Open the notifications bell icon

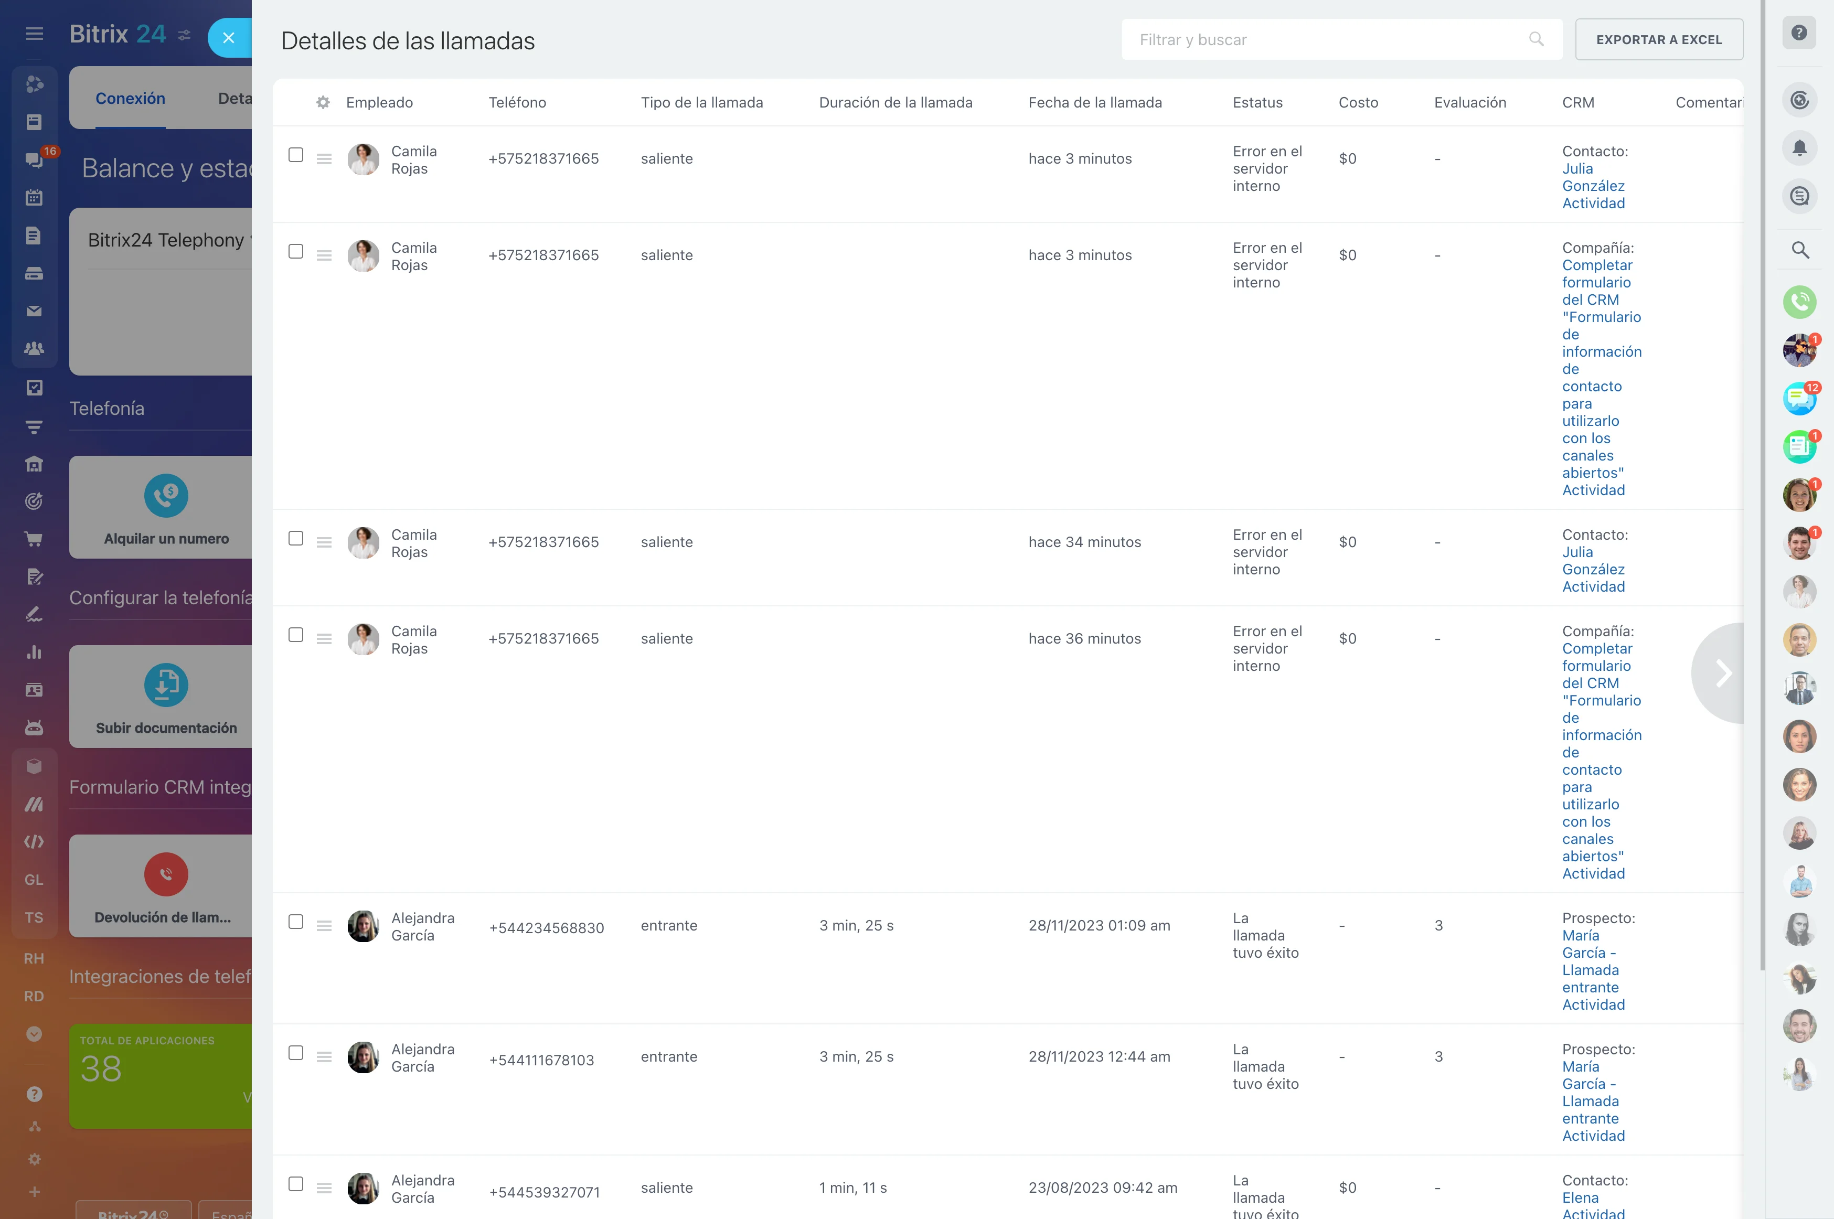point(1799,148)
